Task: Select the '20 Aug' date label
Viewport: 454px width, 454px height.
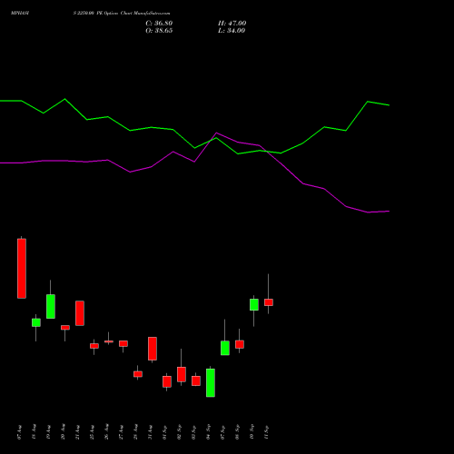Action: click(x=63, y=432)
